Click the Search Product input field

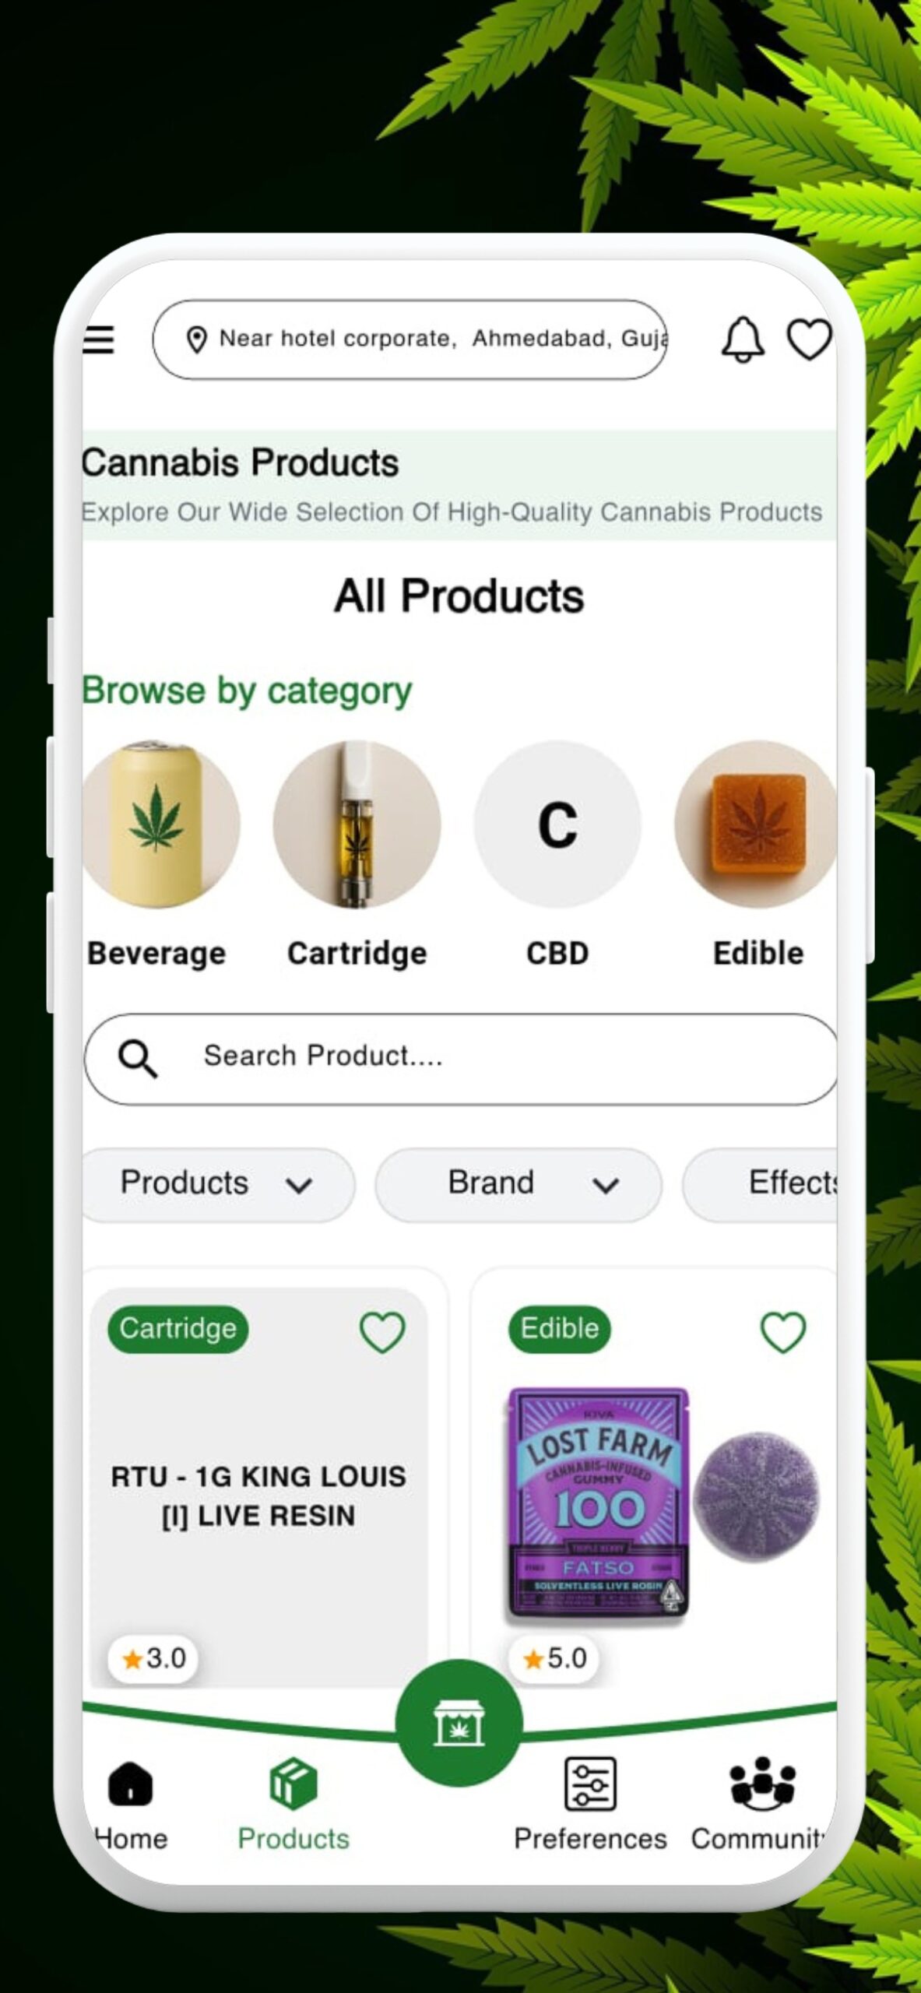click(461, 1059)
